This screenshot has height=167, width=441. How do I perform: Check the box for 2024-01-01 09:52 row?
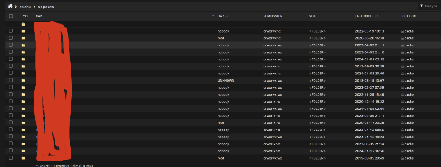coord(11,59)
